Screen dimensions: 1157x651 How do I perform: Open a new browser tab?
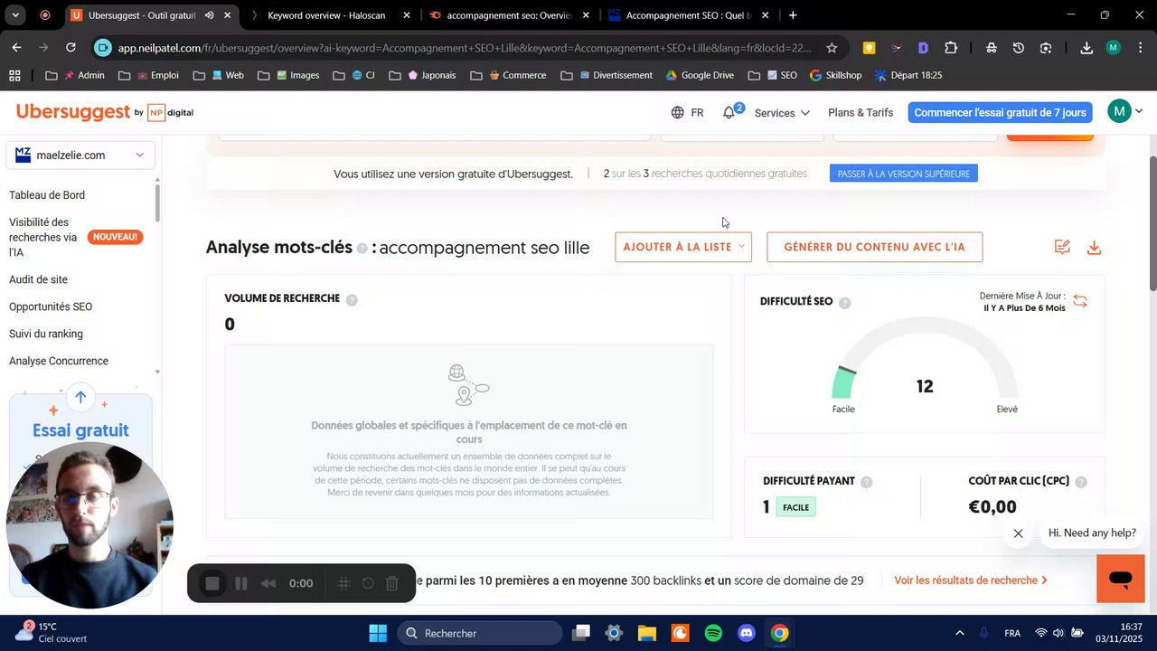[x=793, y=15]
